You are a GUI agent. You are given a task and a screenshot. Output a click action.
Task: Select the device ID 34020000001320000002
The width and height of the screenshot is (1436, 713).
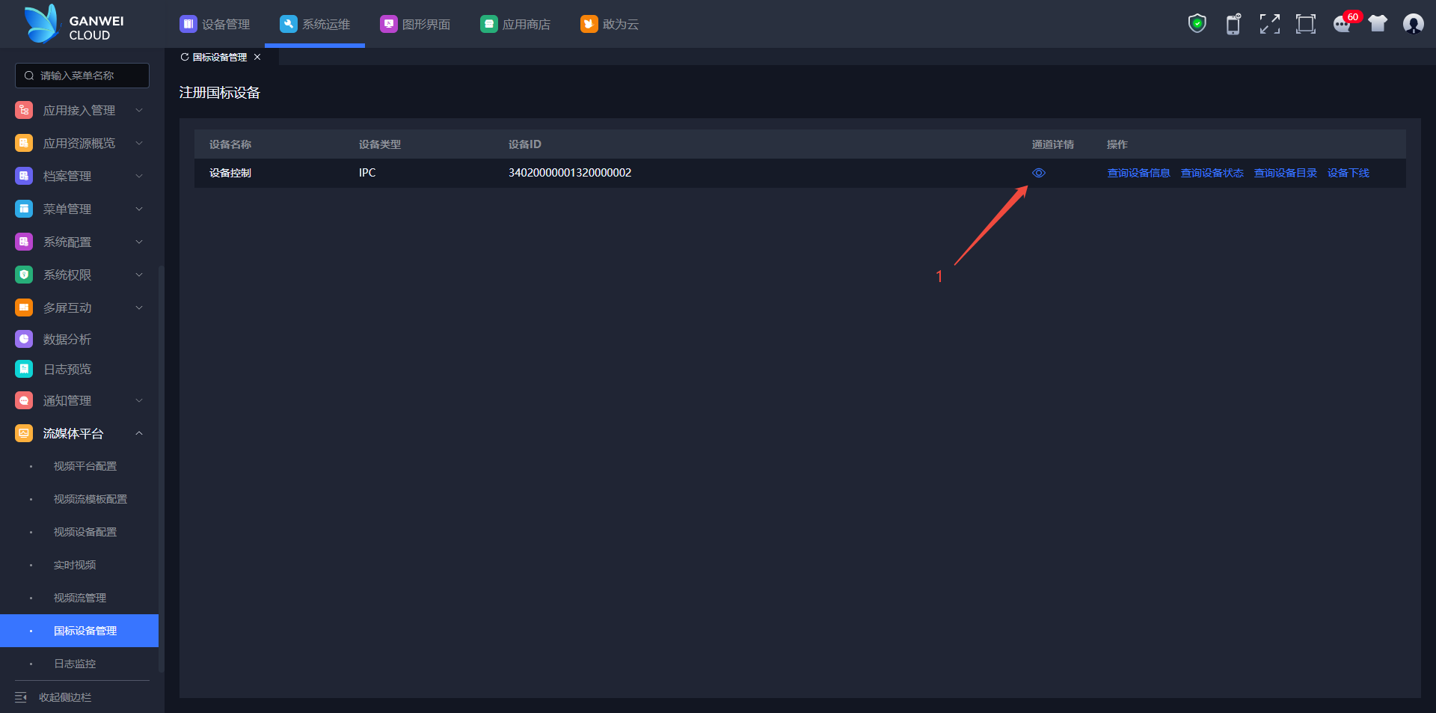pyautogui.click(x=570, y=173)
